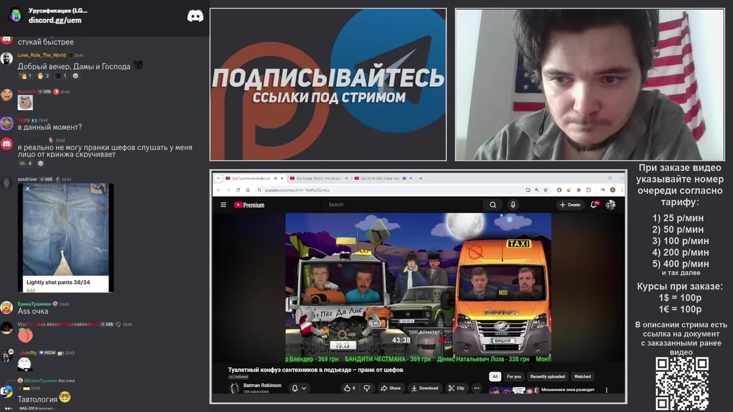Reload the YouTube page
This screenshot has width=733, height=412.
[238, 189]
